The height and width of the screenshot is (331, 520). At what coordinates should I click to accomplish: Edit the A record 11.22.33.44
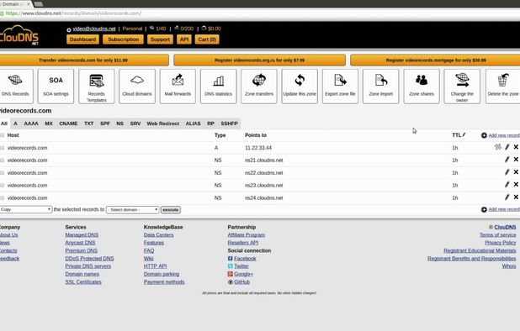click(507, 147)
